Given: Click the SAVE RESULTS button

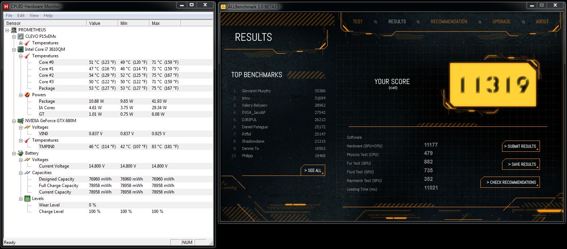Looking at the screenshot, I should [x=521, y=164].
